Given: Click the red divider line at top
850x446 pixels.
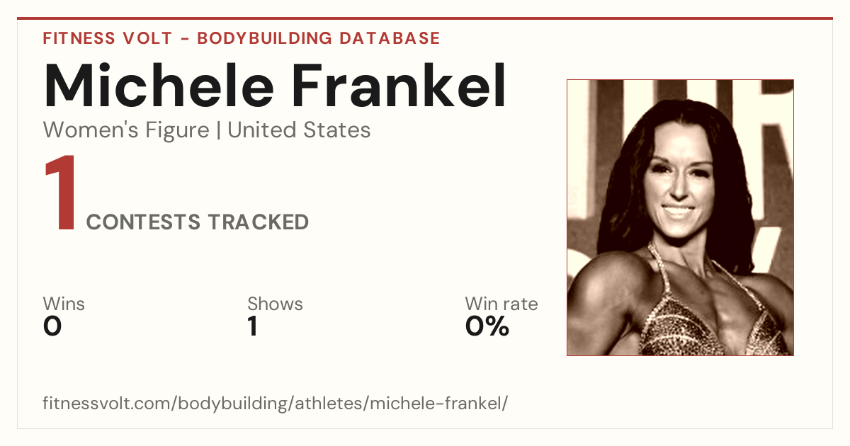Looking at the screenshot, I should (x=425, y=18).
